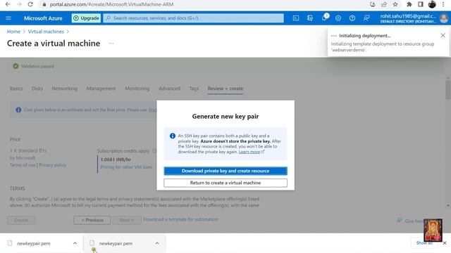Open the Terms of use link
Image resolution: width=451 pixels, height=253 pixels.
23,165
